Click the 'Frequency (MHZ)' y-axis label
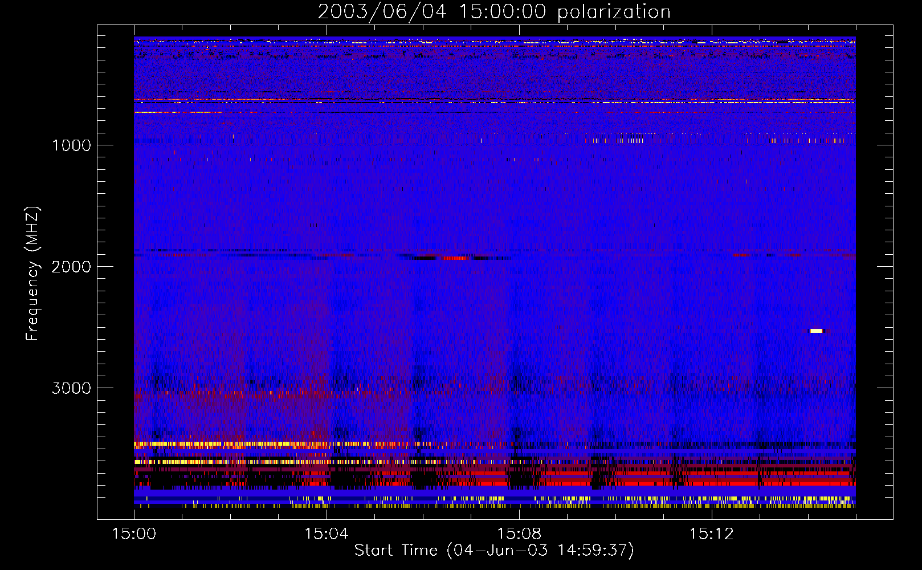Image resolution: width=922 pixels, height=570 pixels. 32,273
